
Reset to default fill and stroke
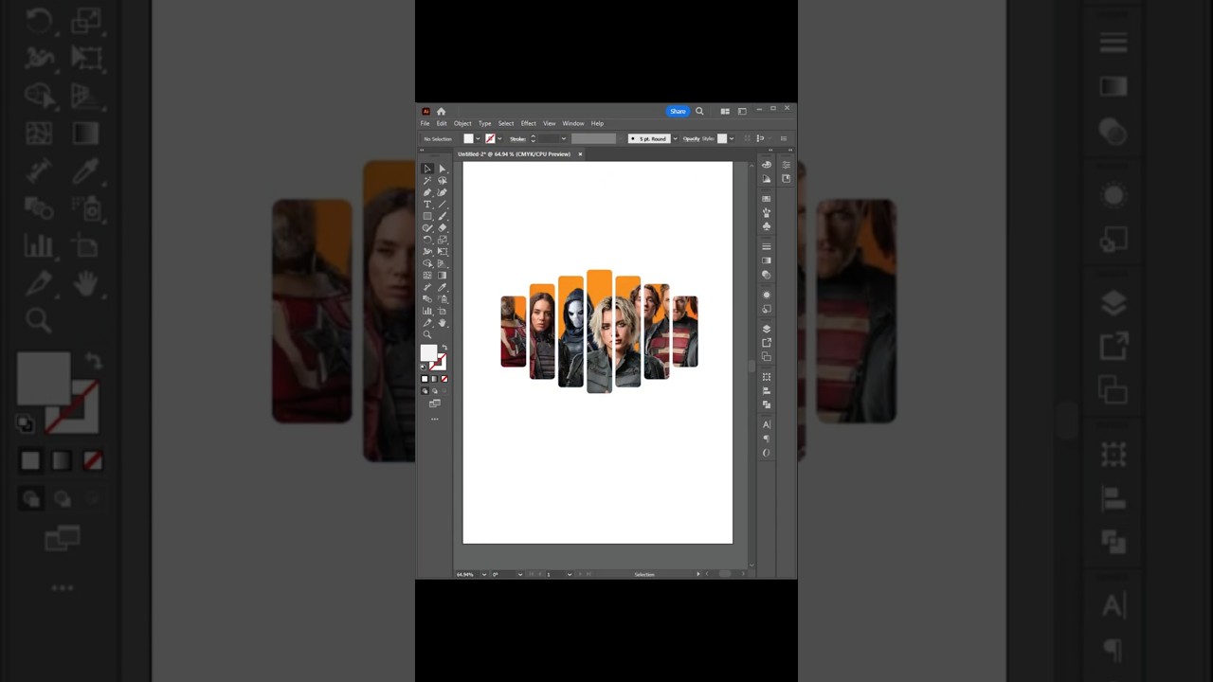coord(424,366)
